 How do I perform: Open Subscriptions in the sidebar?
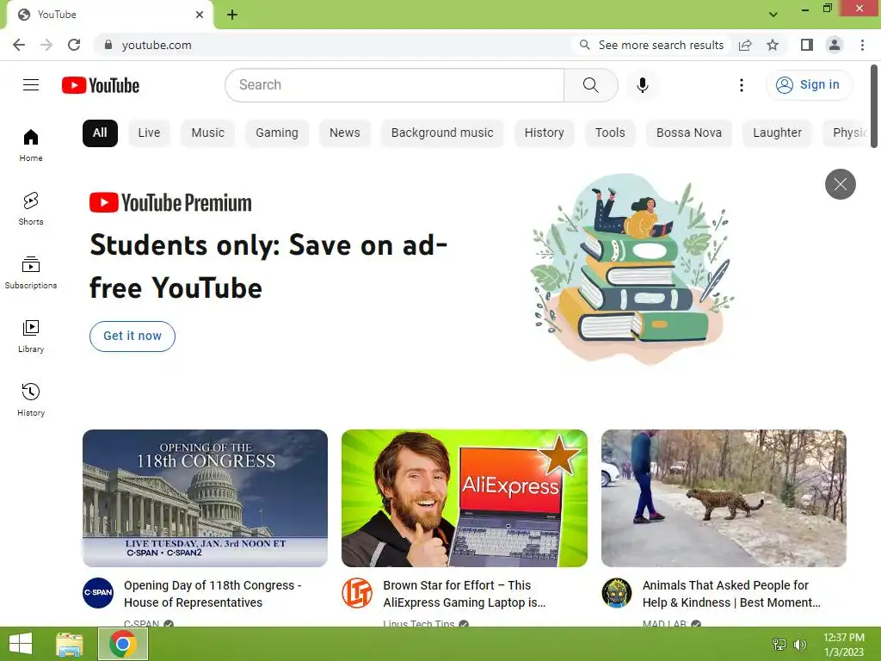tap(31, 273)
